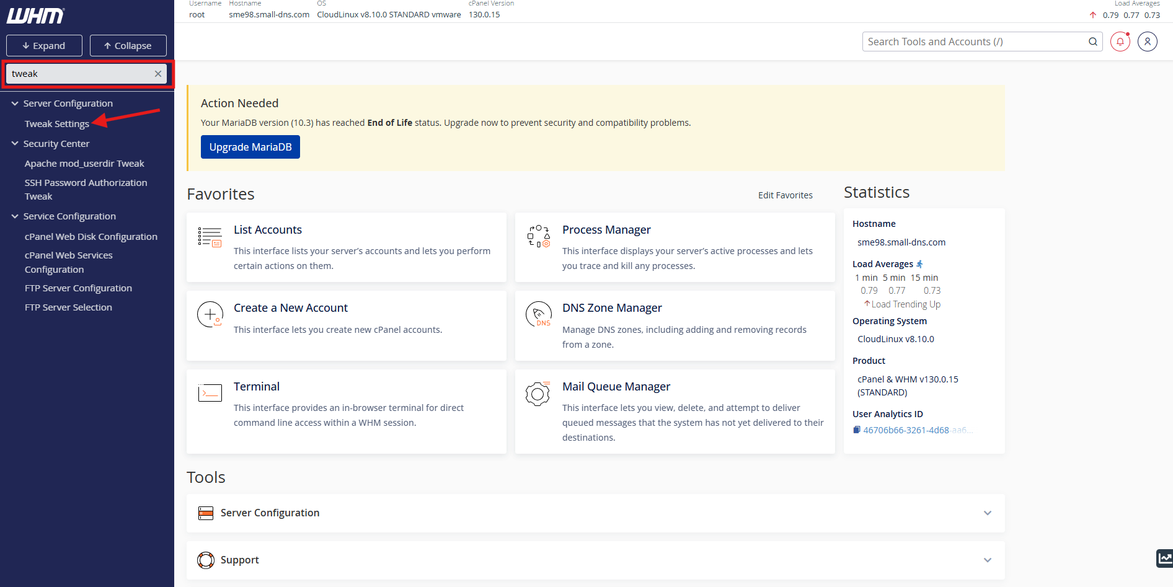Click the search magnifier icon

pos(1092,42)
